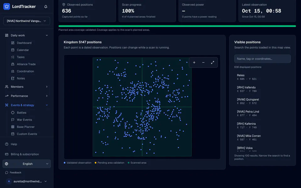The image size is (301, 188).
Task: Click the orange Pending area validation dot
Action: pyautogui.click(x=95, y=163)
